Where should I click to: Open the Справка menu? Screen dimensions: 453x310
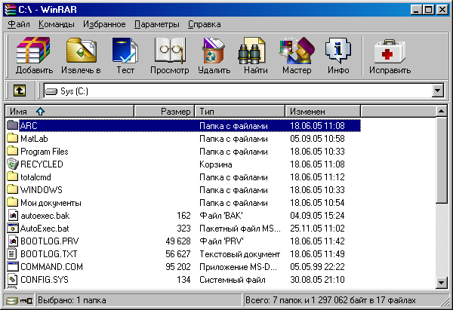pos(205,24)
